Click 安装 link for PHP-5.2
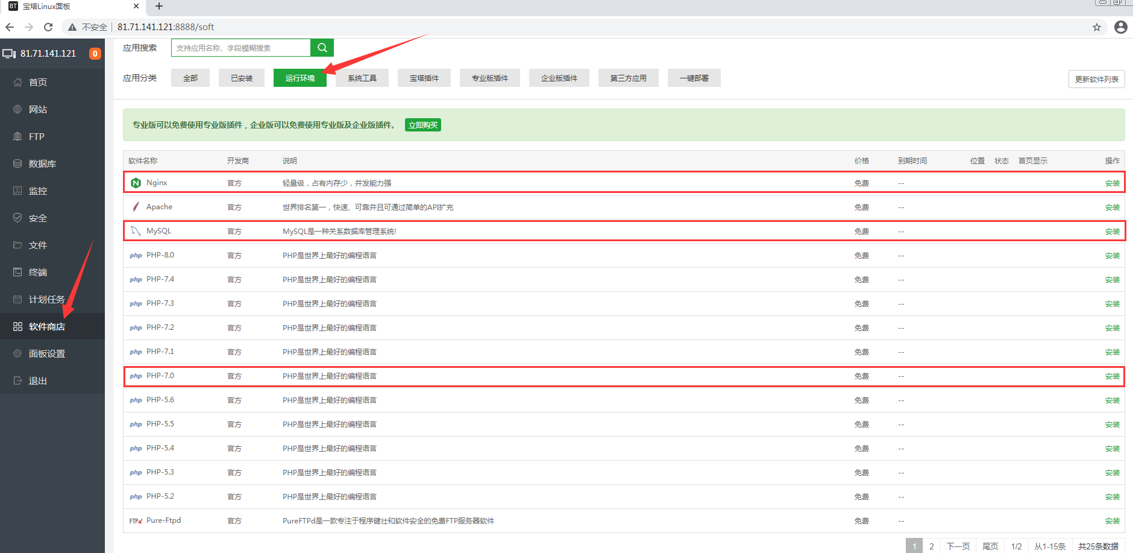Viewport: 1133px width, 553px height. tap(1113, 497)
